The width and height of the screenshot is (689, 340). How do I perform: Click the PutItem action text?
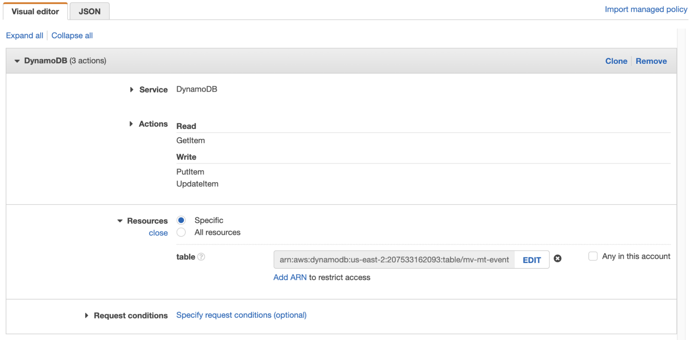click(x=190, y=172)
